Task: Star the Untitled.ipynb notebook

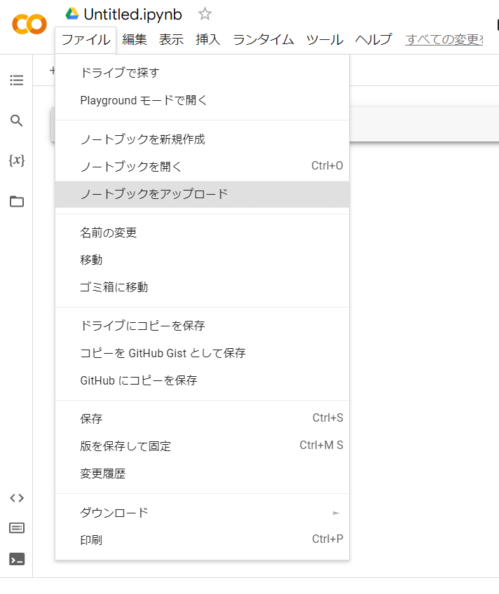Action: (205, 14)
